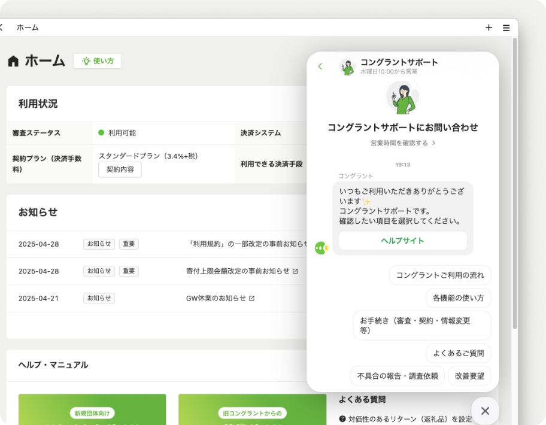Select お手続き（審査・契約・情報変更等） option
The image size is (546, 425).
click(421, 326)
